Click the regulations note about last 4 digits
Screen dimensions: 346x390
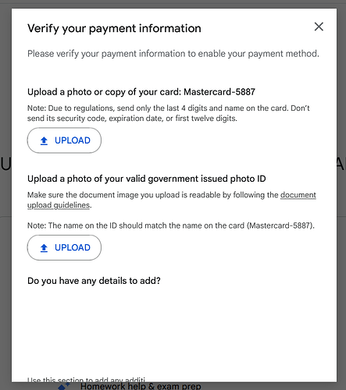169,113
